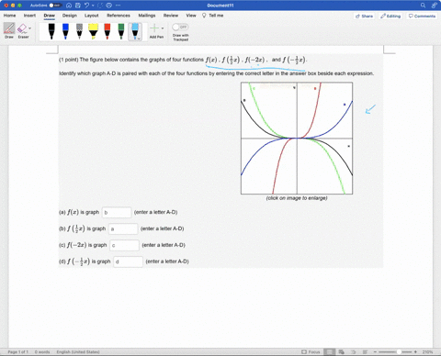
Task: Pick the green pen
Action: click(121, 31)
